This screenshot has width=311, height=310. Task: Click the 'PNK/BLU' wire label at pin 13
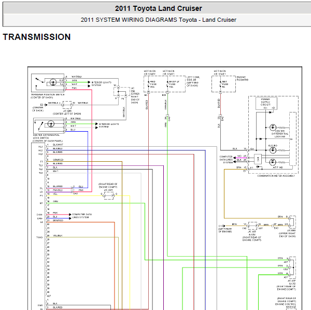pos(58,190)
